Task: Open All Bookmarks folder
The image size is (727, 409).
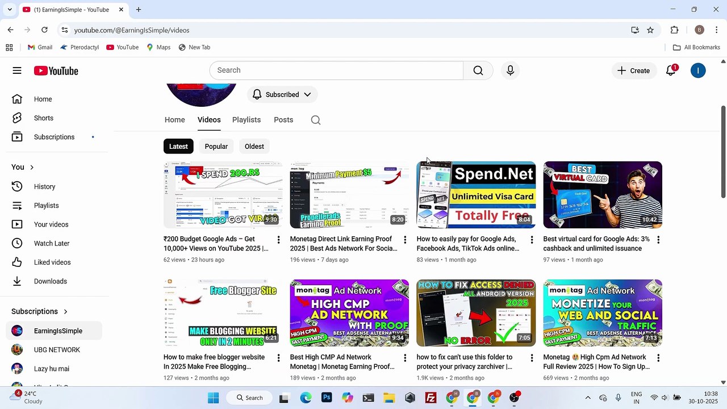Action: [696, 47]
